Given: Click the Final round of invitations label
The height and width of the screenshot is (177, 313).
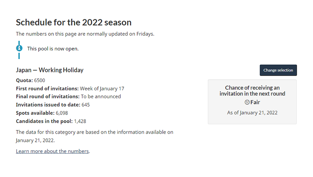Looking at the screenshot, I should pos(48,96).
